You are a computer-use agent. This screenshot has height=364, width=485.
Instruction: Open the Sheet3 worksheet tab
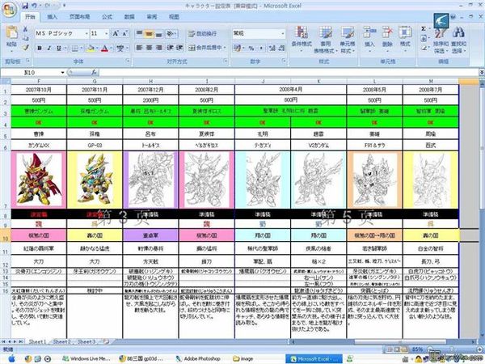pyautogui.click(x=86, y=341)
